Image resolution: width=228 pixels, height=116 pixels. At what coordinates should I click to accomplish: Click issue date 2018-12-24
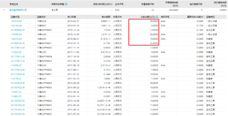click(x=73, y=30)
